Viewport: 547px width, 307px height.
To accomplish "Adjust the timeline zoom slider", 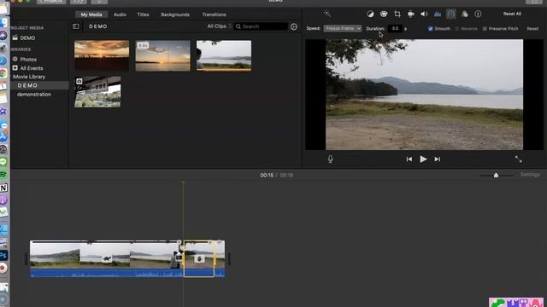I will [496, 175].
